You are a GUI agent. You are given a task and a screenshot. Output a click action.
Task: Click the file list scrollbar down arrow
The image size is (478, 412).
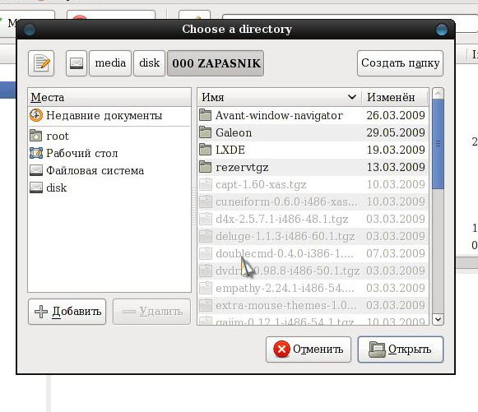pos(438,319)
